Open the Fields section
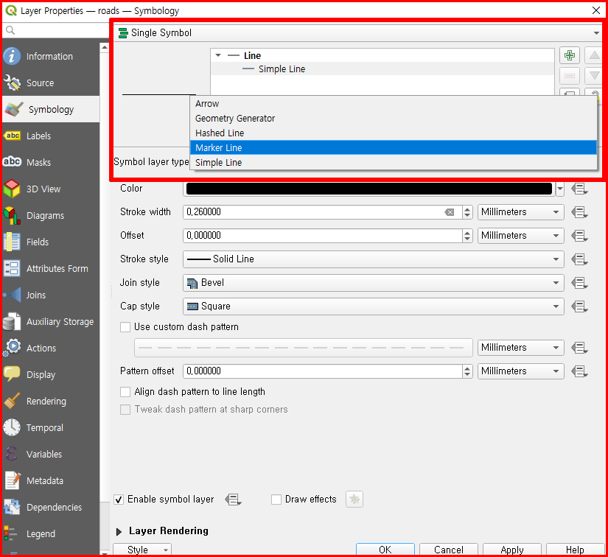 [x=50, y=242]
